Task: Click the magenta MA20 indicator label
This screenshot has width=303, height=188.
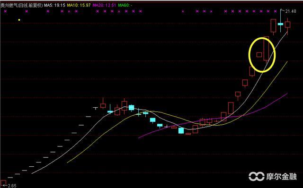Action: (x=104, y=5)
